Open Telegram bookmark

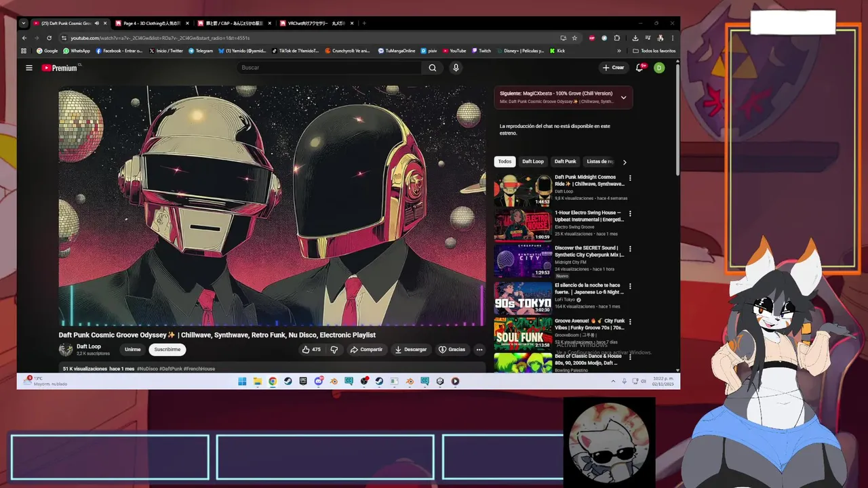point(201,51)
